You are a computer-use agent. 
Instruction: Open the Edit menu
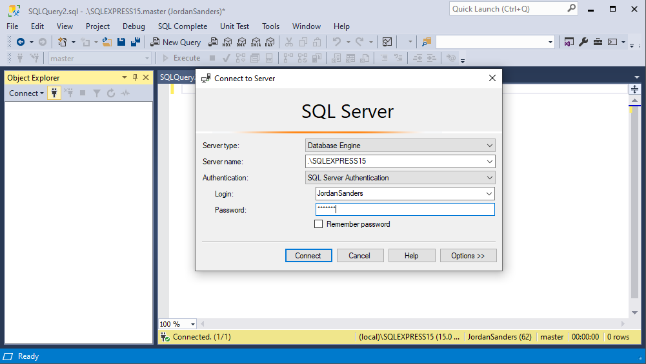37,26
